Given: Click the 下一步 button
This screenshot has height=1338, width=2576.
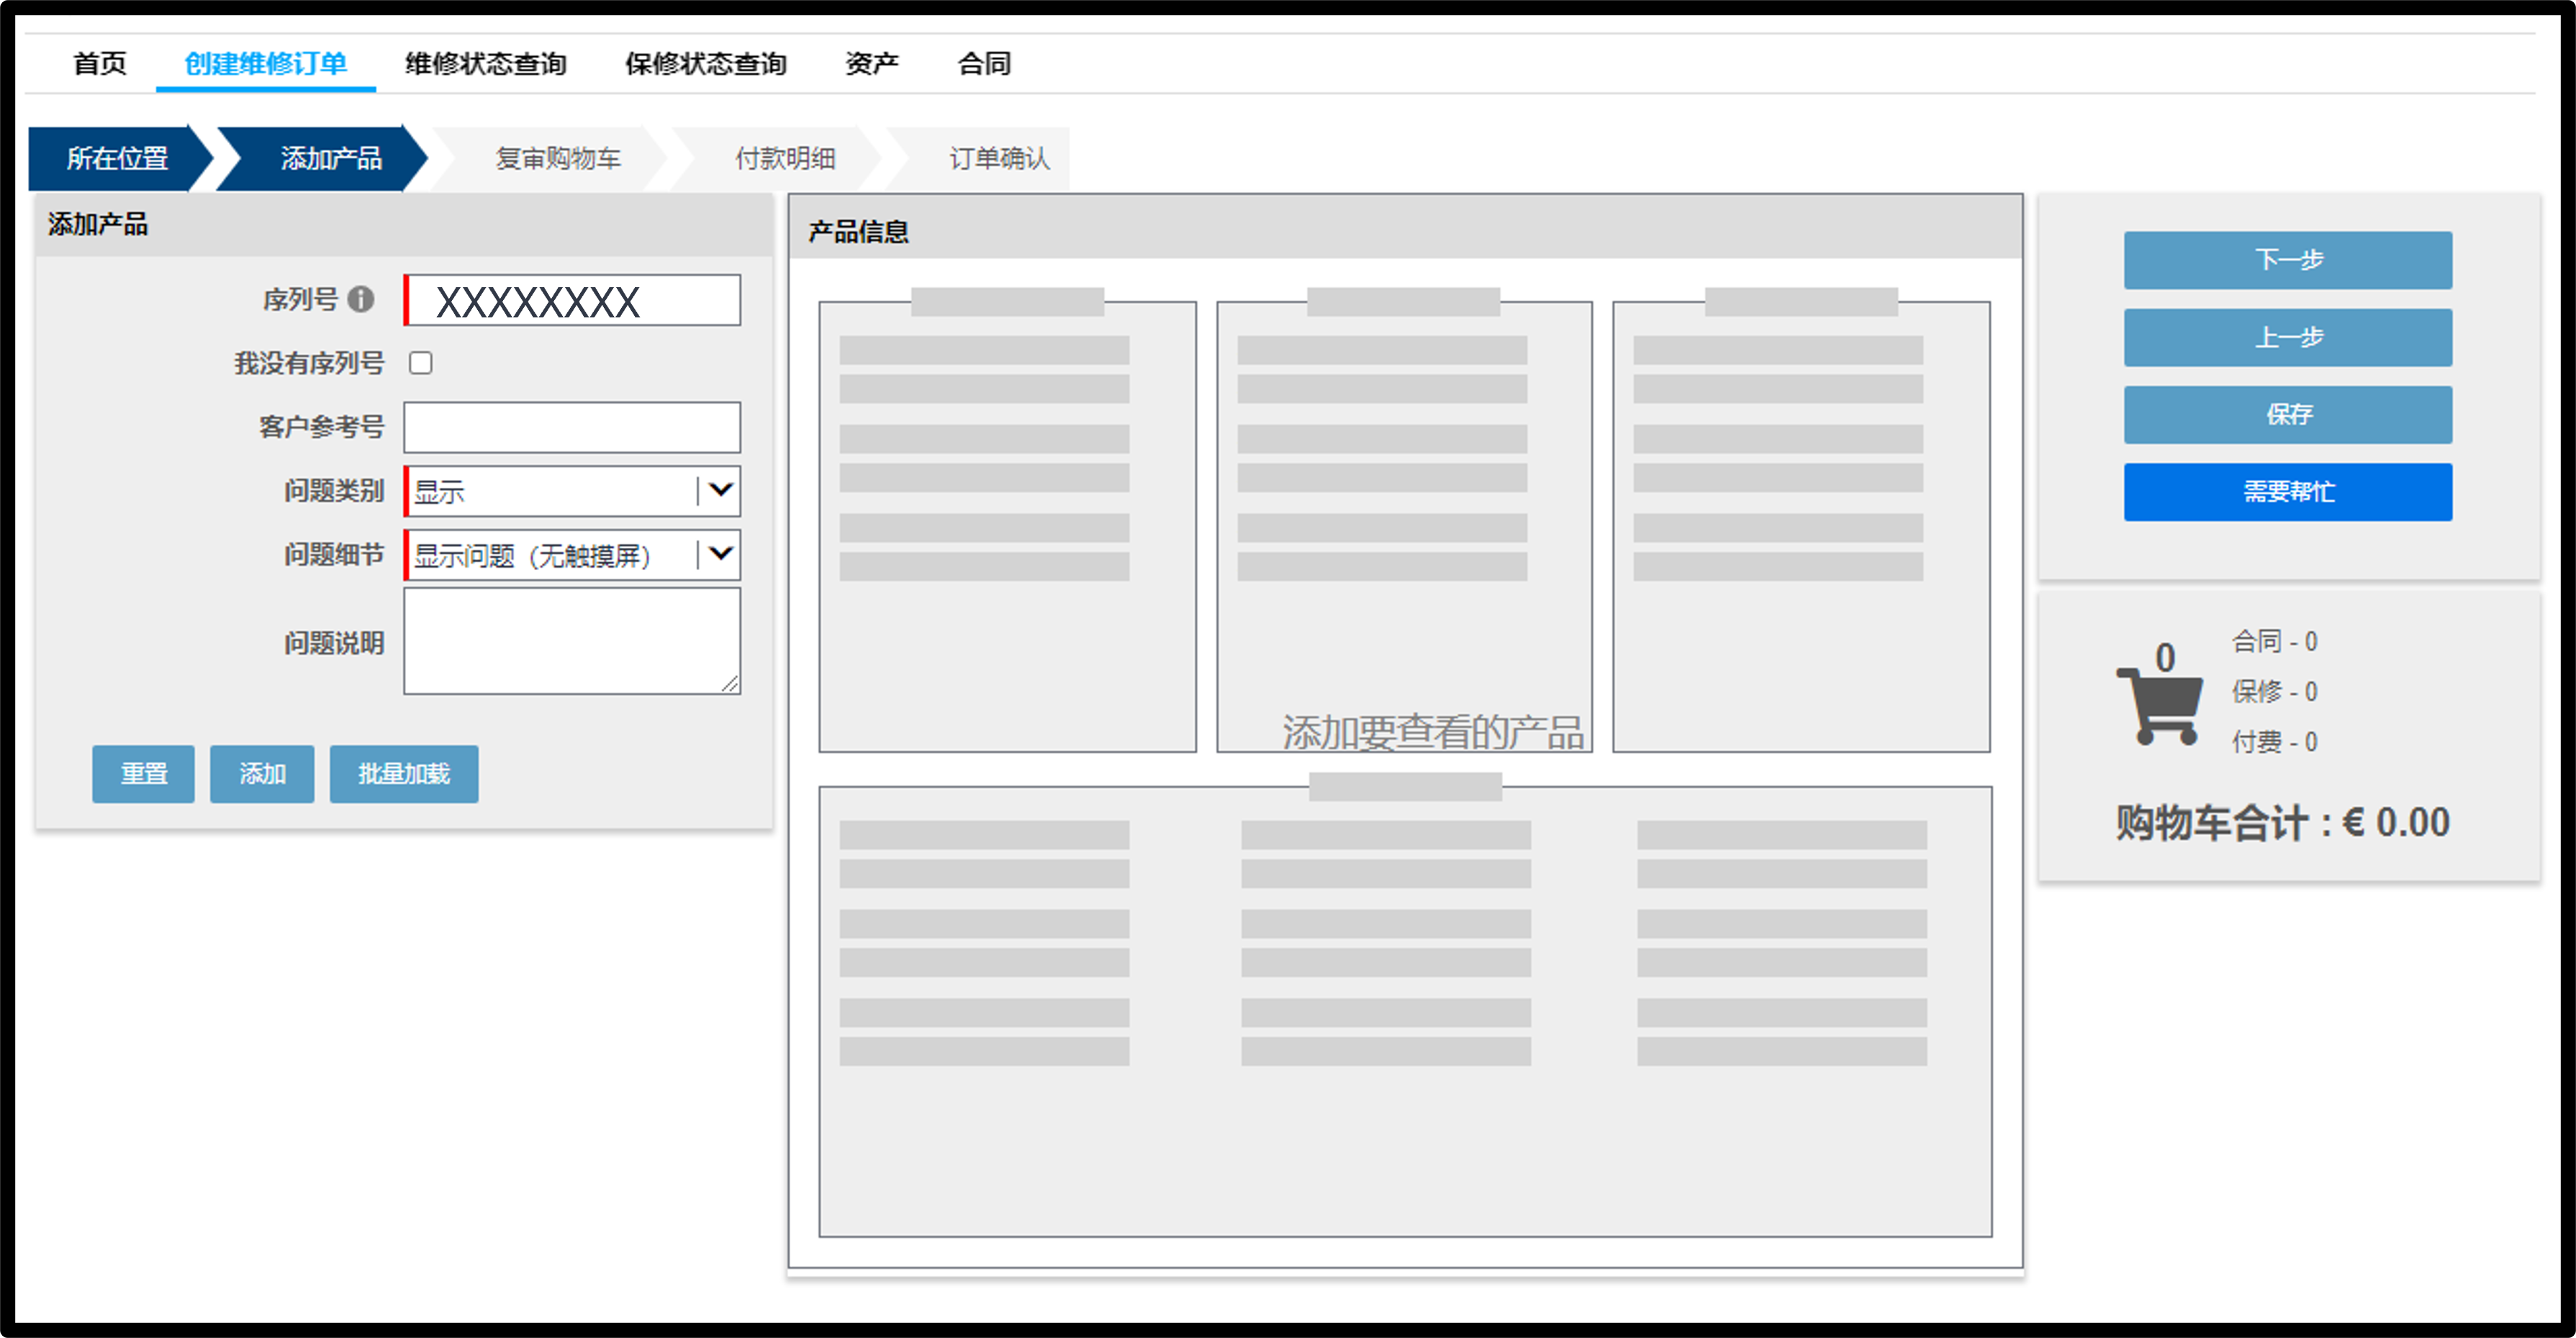Looking at the screenshot, I should (x=2288, y=260).
